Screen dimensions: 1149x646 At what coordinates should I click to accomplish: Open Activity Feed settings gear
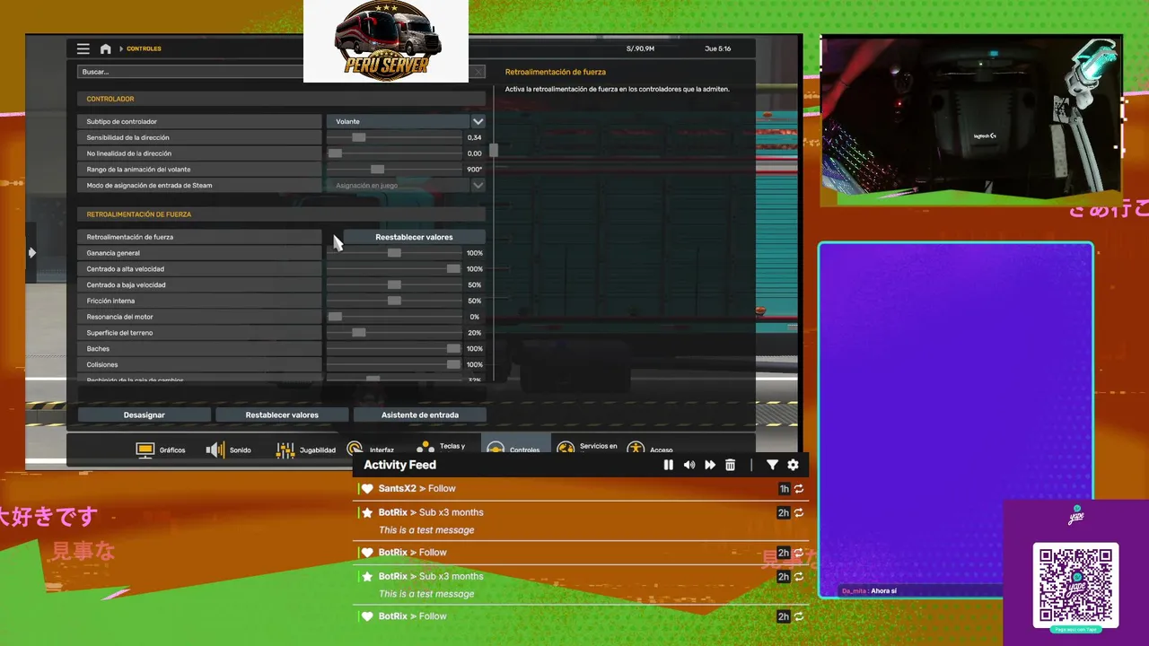[793, 465]
